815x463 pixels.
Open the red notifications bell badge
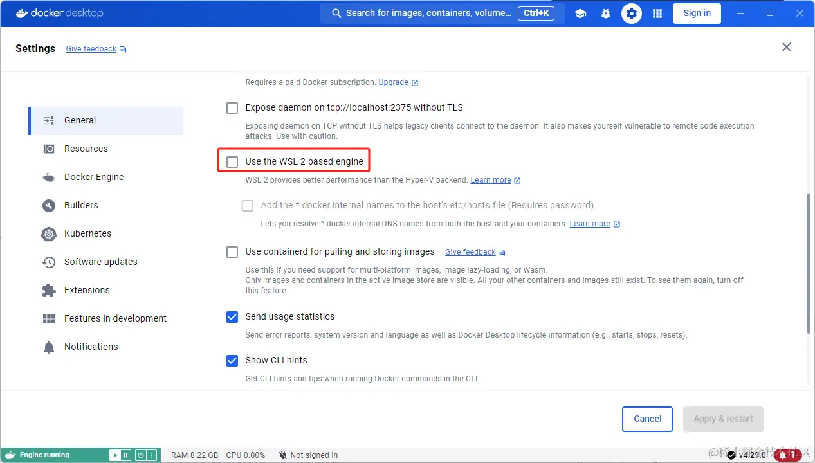point(787,455)
